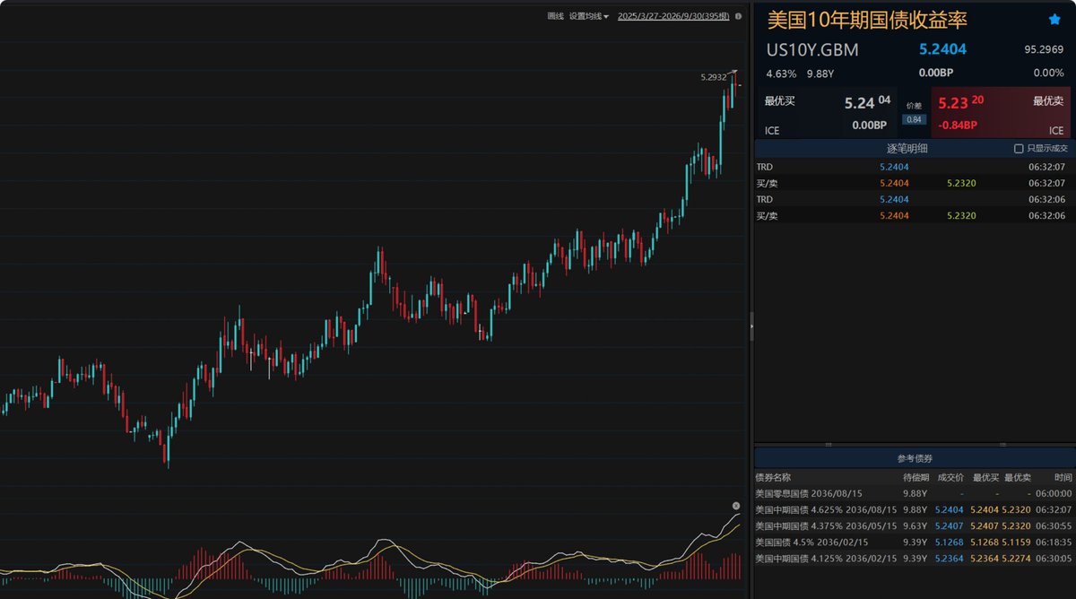
Task: Click the 5.2932 high price marker
Action: point(713,77)
